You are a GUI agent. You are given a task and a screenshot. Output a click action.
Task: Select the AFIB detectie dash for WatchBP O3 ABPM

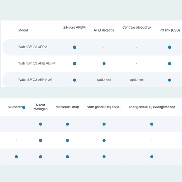tap(104, 47)
